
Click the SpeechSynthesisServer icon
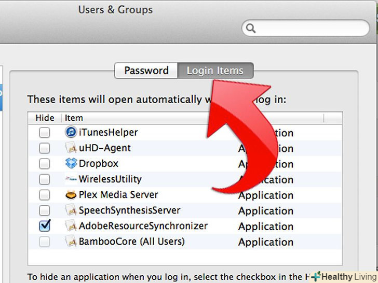[x=71, y=210]
